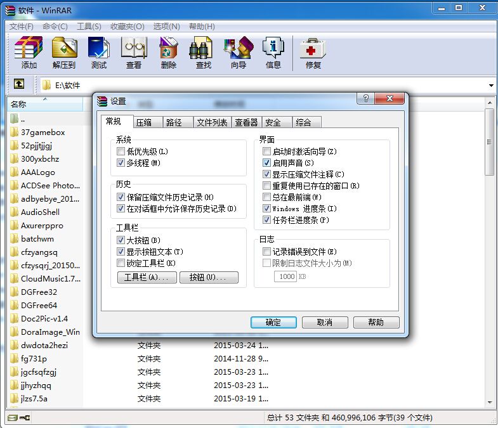498x428 pixels.
Task: Select the AudioShell folder icon
Action: point(15,212)
